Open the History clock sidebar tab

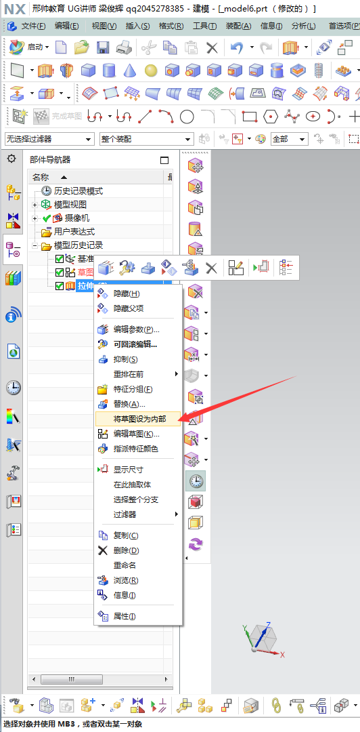click(13, 388)
